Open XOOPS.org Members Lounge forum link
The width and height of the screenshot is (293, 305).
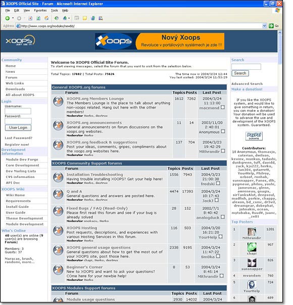pyautogui.click(x=95, y=99)
